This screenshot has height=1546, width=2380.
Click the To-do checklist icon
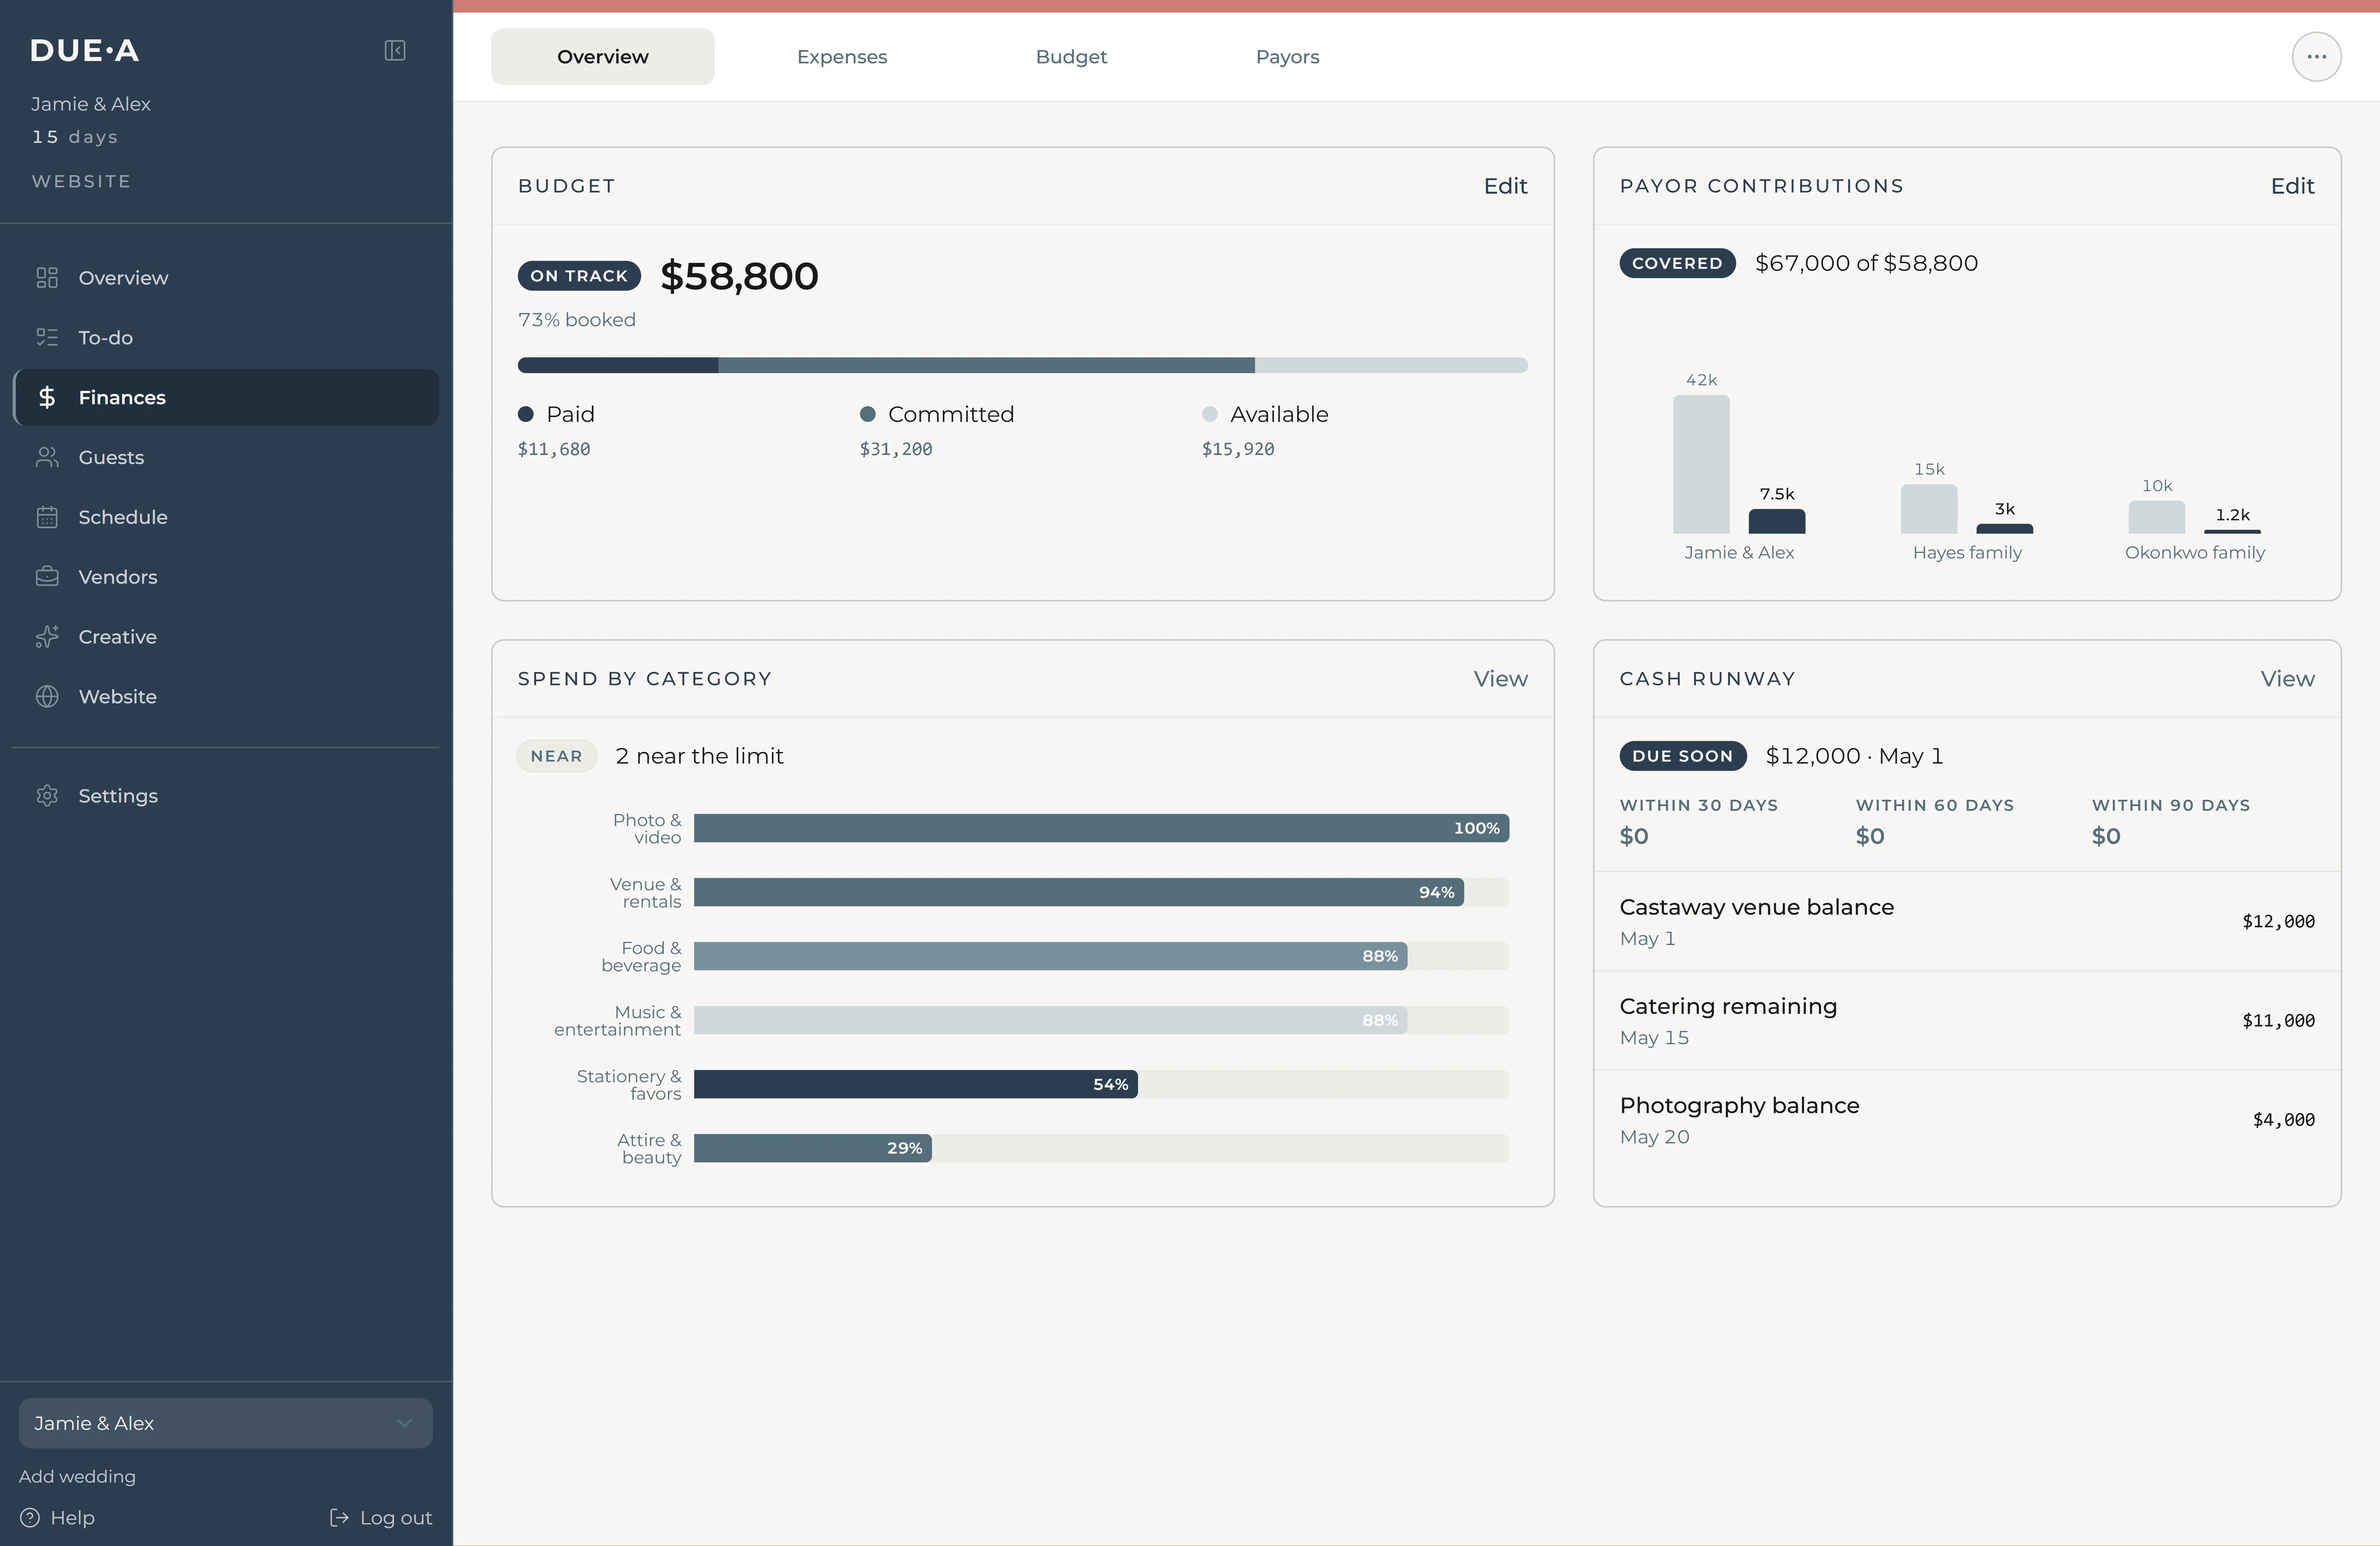point(47,338)
